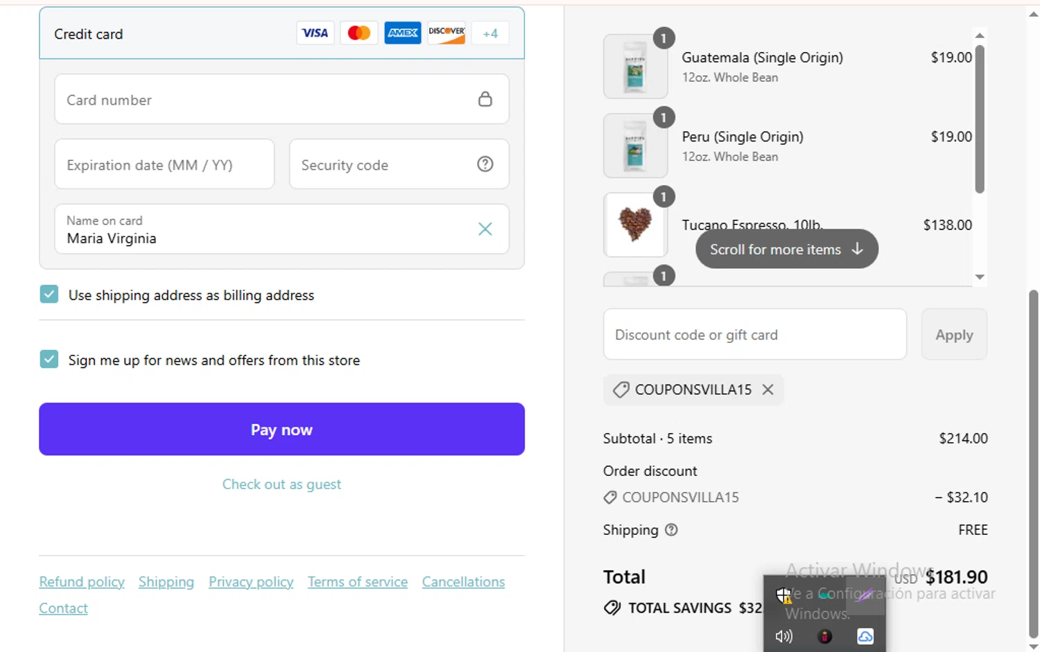Viewport: 1040px width, 652px height.
Task: Click Check out as guest link
Action: pyautogui.click(x=281, y=484)
